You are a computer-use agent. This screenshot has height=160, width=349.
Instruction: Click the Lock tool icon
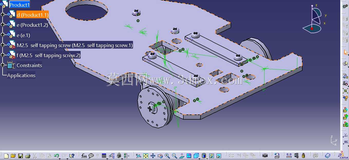click(119, 156)
